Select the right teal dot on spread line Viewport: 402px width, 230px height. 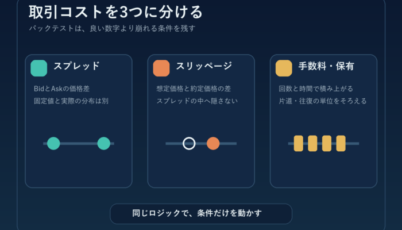104,144
